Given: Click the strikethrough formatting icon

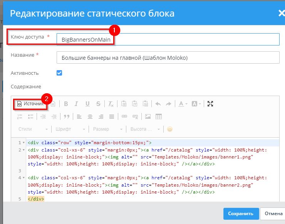Looking at the screenshot, I should [x=98, y=104].
